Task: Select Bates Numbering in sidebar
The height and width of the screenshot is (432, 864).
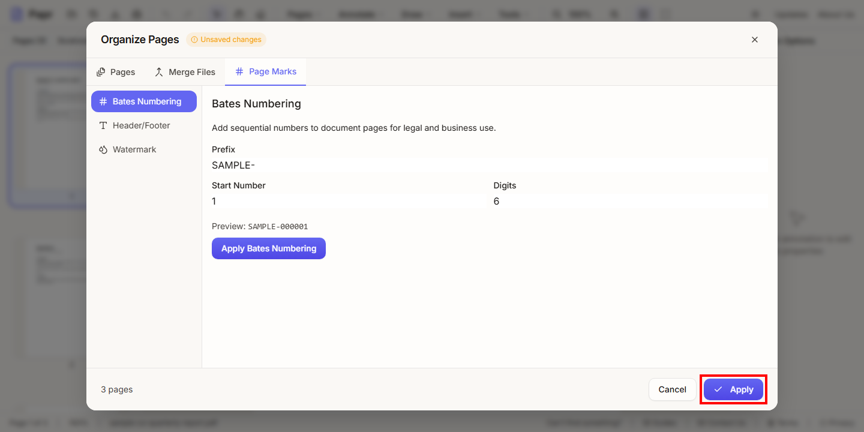Action: tap(144, 101)
